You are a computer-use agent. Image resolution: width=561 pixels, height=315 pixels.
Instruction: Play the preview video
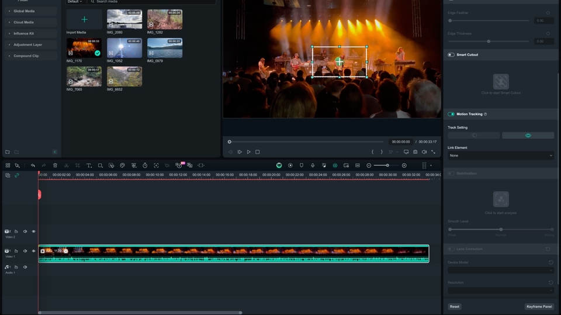(248, 152)
